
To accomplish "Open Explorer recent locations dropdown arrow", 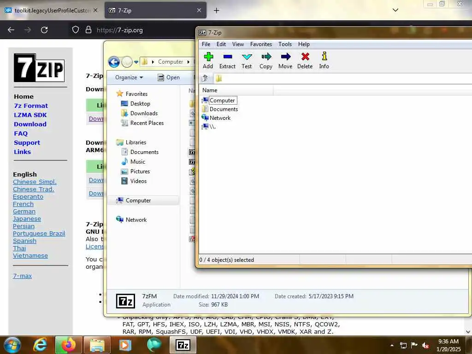I will point(136,62).
